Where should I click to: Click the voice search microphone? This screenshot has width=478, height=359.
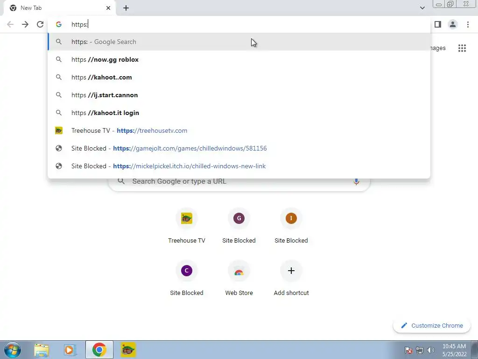tap(356, 181)
